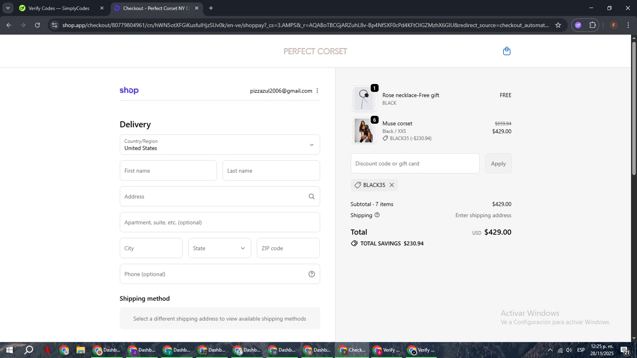Click the Phone (optional) field
The image size is (637, 358).
(220, 274)
